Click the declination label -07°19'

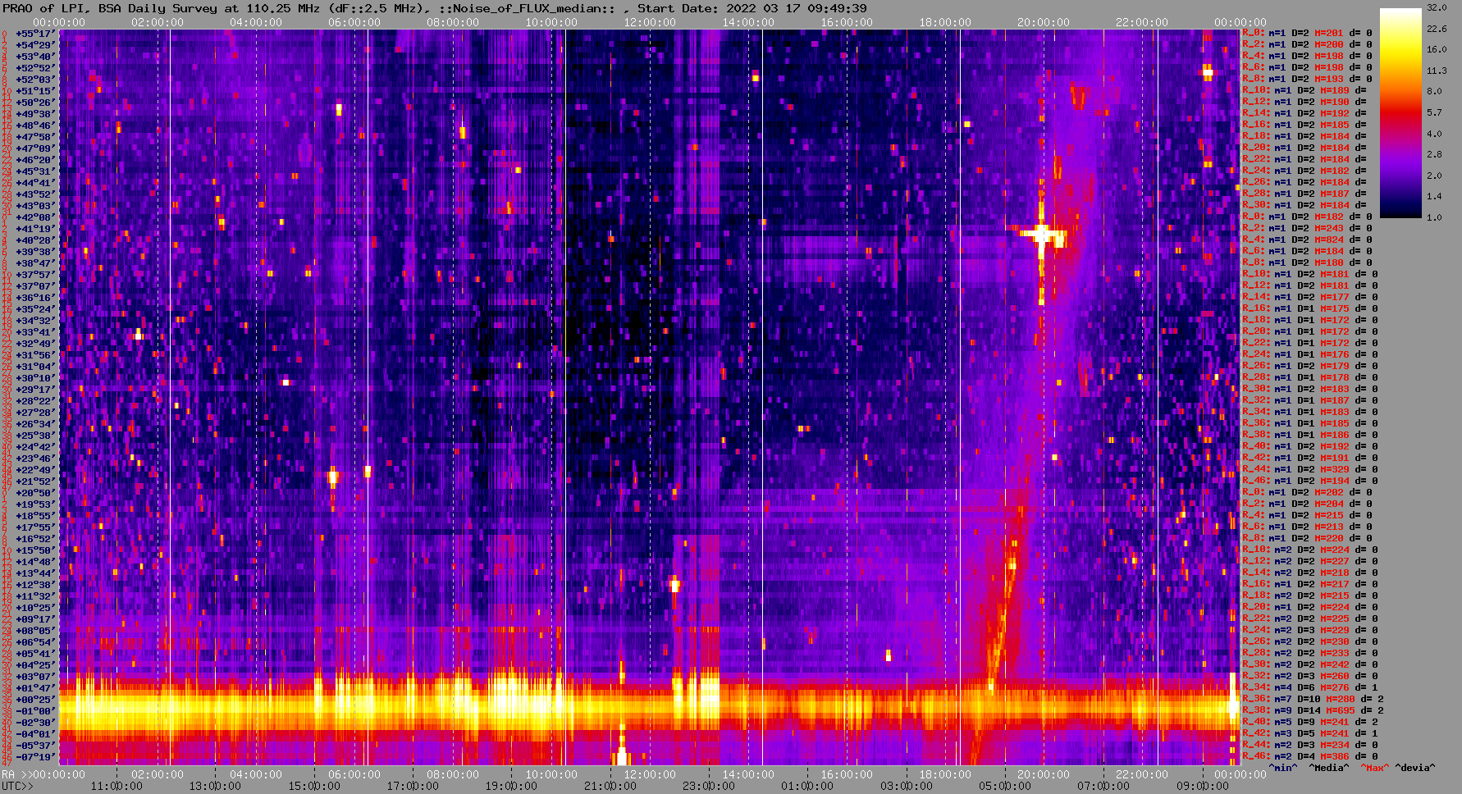pos(34,756)
